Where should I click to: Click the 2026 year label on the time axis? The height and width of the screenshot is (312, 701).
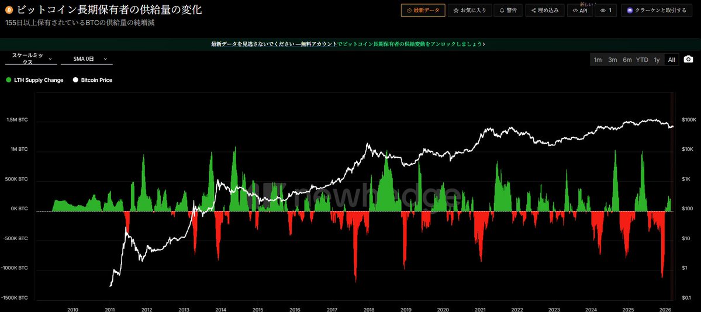pos(665,309)
